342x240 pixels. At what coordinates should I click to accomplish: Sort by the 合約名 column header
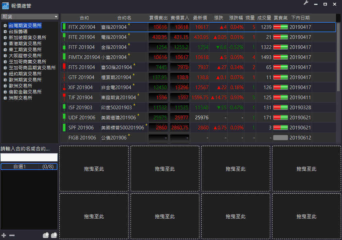click(124, 18)
